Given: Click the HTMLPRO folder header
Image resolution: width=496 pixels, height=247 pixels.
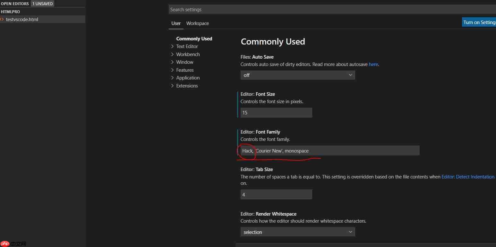Looking at the screenshot, I should point(11,12).
